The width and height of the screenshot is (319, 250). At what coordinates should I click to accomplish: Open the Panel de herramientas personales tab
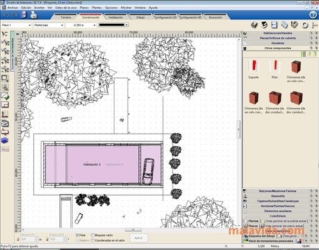point(269,241)
